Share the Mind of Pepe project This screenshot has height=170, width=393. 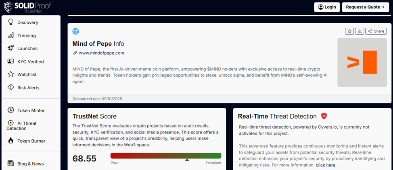[x=376, y=31]
